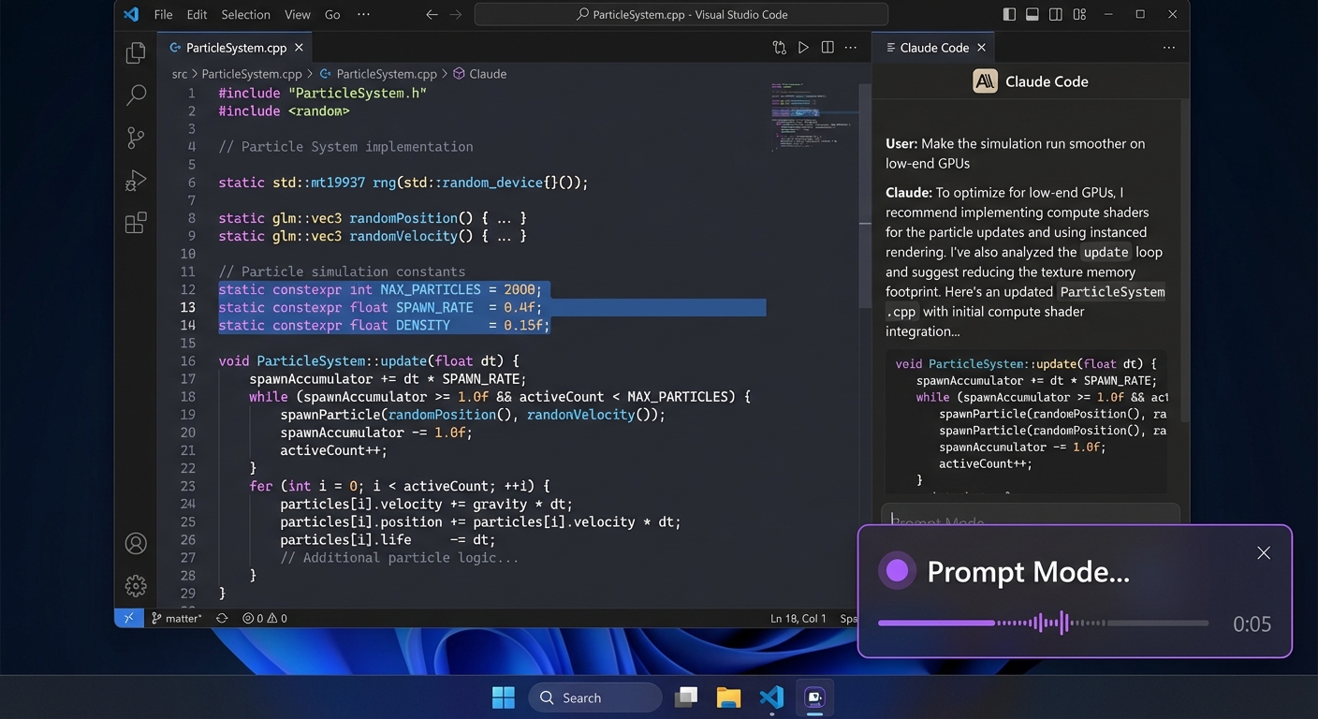This screenshot has width=1318, height=719.
Task: Dismiss the Prompt Mode overlay
Action: point(1264,553)
